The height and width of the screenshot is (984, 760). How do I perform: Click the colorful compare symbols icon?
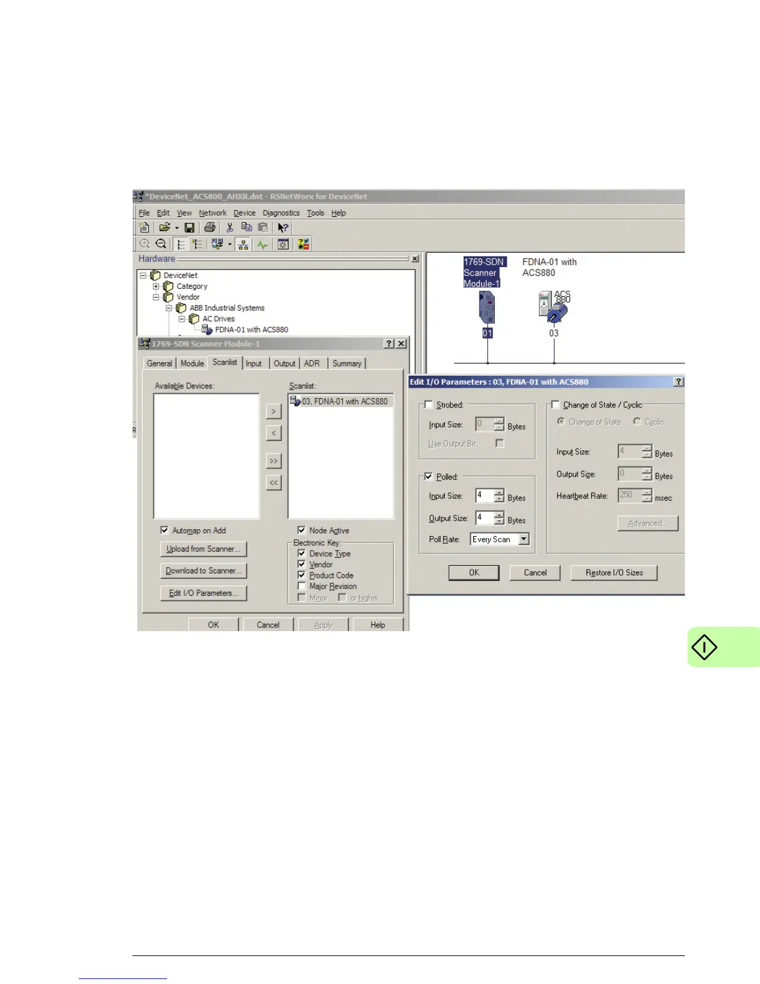(x=304, y=244)
